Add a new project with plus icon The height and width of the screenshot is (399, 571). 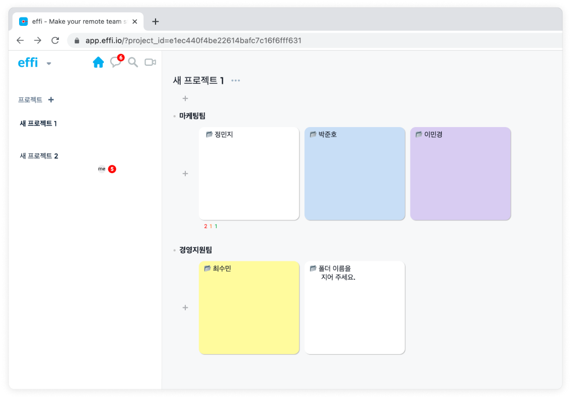(51, 100)
